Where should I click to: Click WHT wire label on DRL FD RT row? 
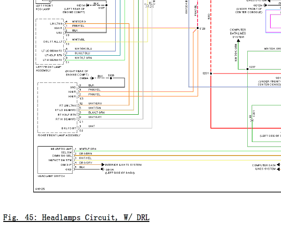point(92,126)
